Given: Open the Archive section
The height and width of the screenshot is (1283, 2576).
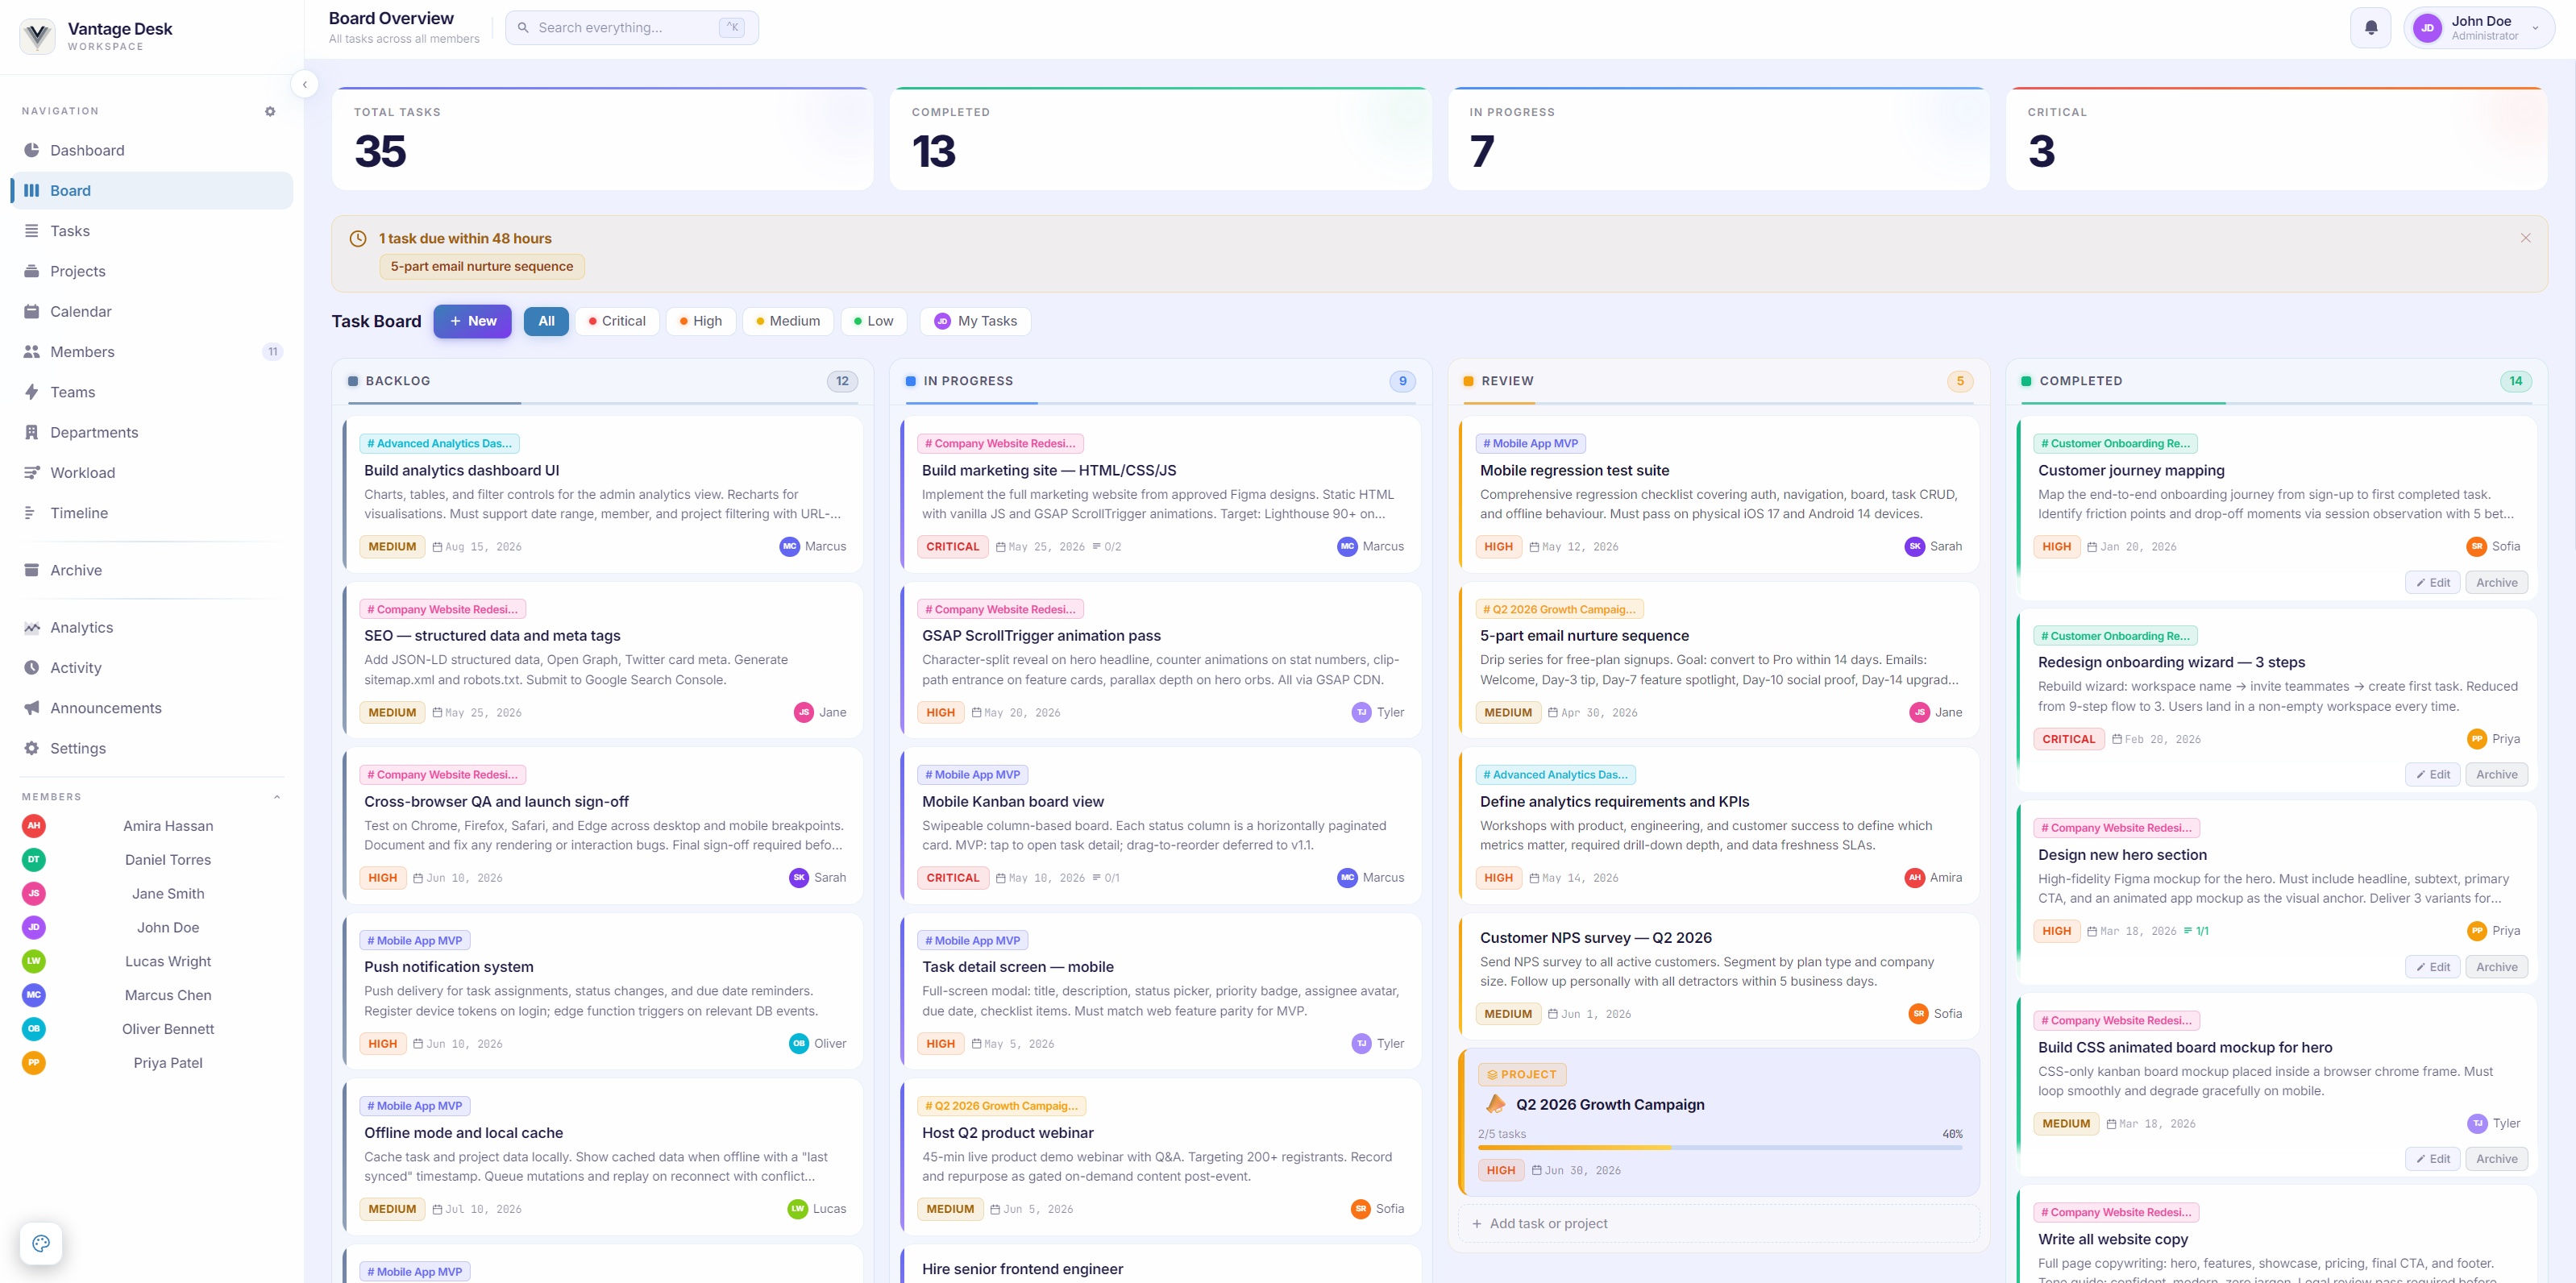Looking at the screenshot, I should 152,570.
